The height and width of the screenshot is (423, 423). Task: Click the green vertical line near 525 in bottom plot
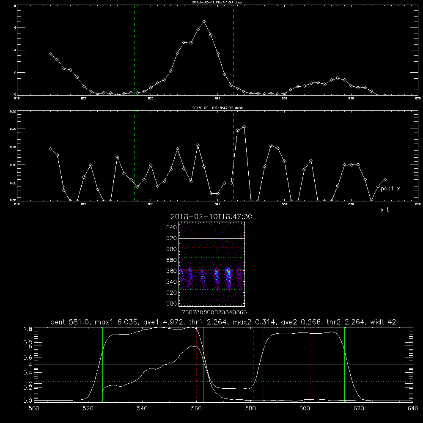(x=102, y=364)
